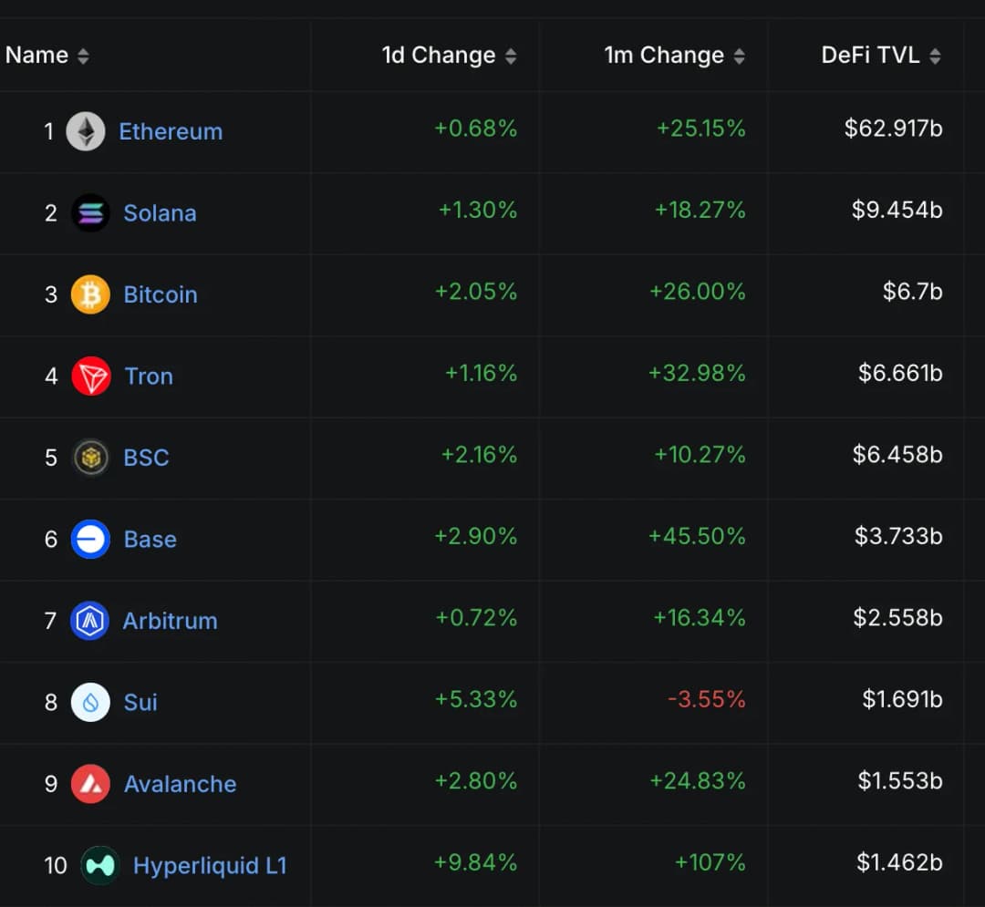Click the Sui logo icon

pos(90,702)
